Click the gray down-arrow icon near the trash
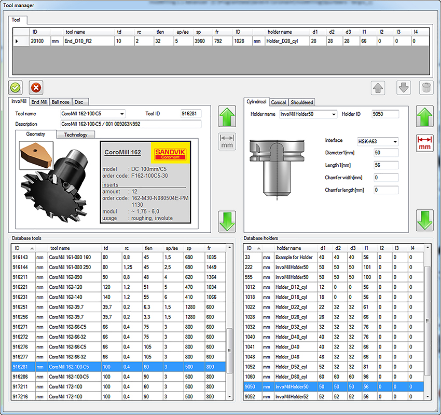The image size is (441, 415). point(403,88)
